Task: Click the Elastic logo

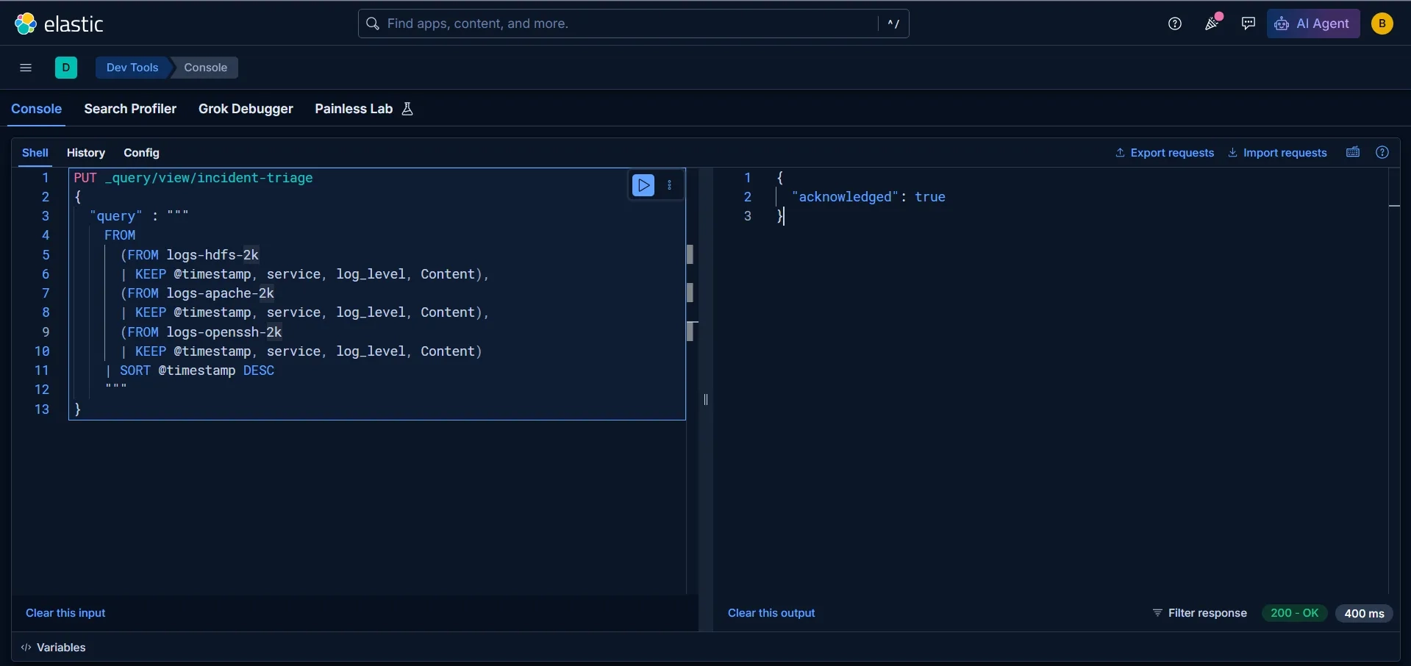Action: [59, 24]
